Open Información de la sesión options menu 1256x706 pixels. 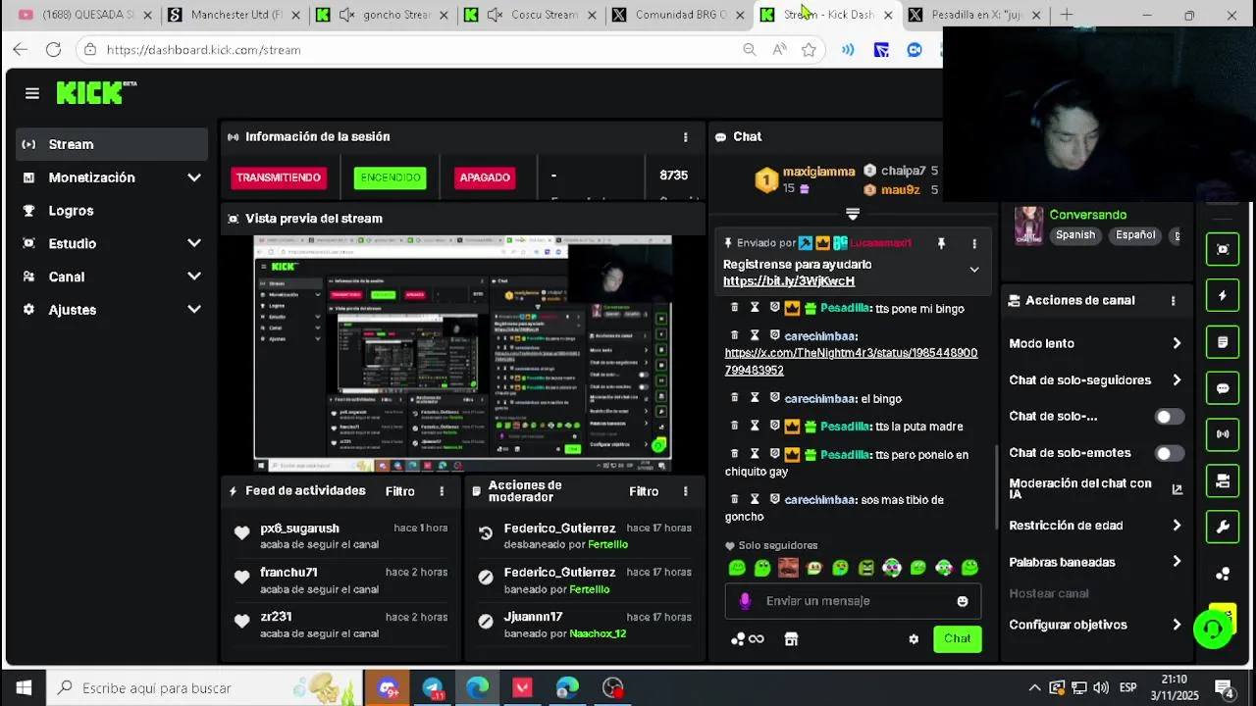[x=686, y=137]
